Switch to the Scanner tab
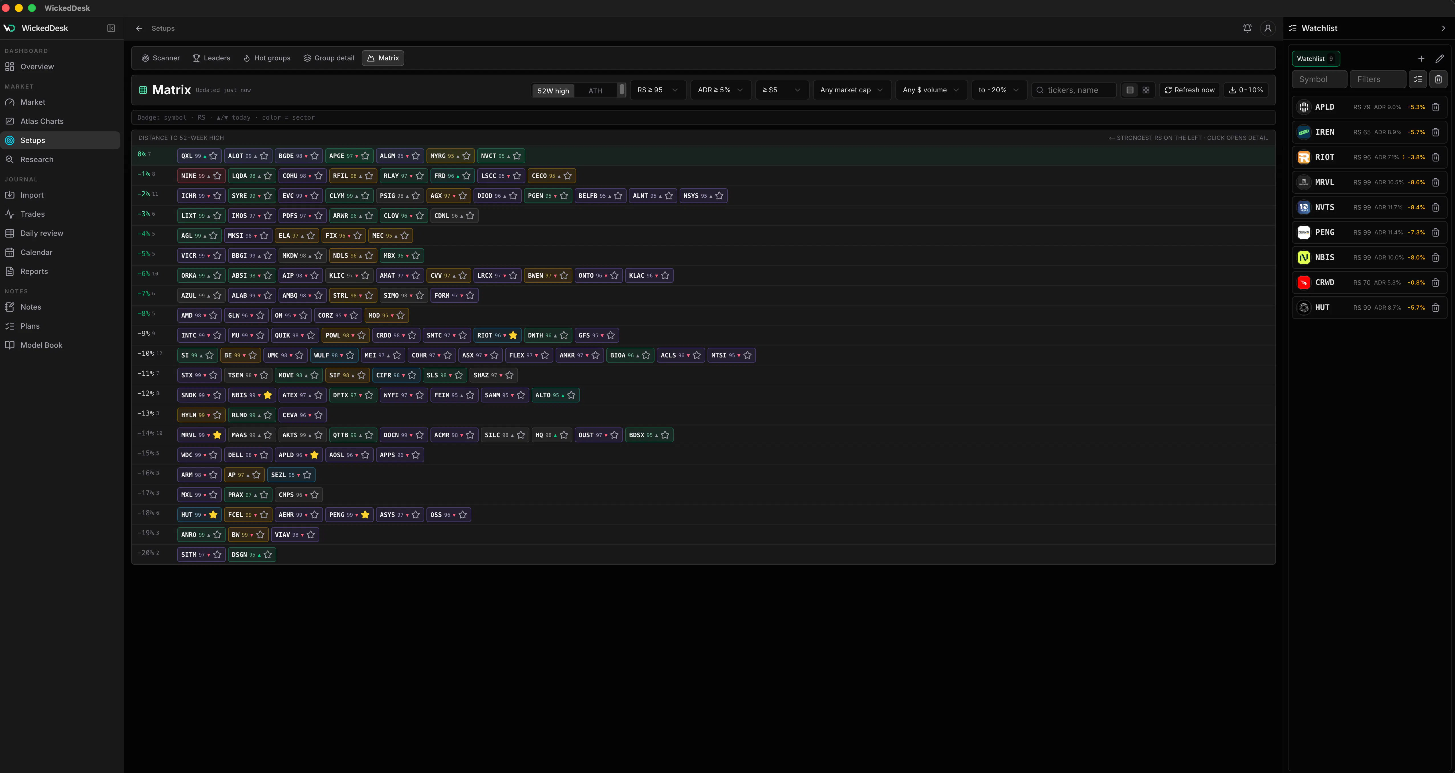 tap(161, 58)
